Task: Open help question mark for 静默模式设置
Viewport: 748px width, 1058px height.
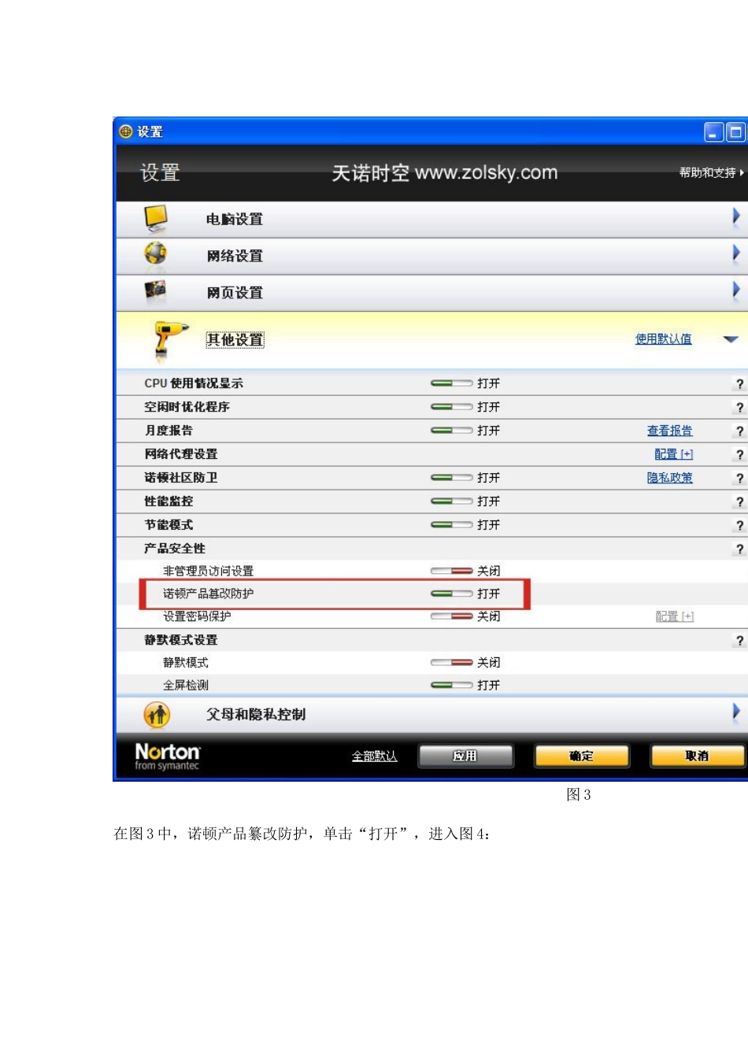Action: (739, 640)
